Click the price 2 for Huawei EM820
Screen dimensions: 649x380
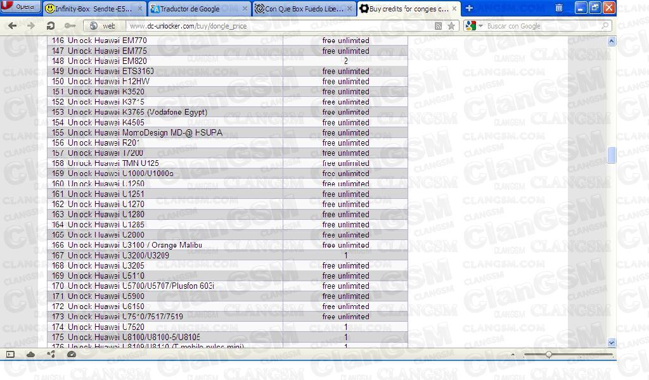(x=345, y=61)
